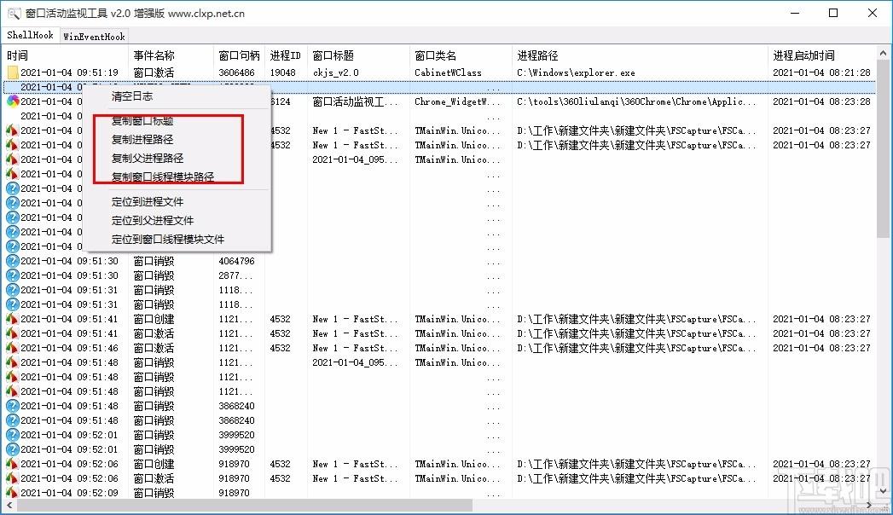Click FSCapture icon in 09:51:41 窗口创建 row
Viewport: 893px width, 515px height.
pyautogui.click(x=13, y=319)
